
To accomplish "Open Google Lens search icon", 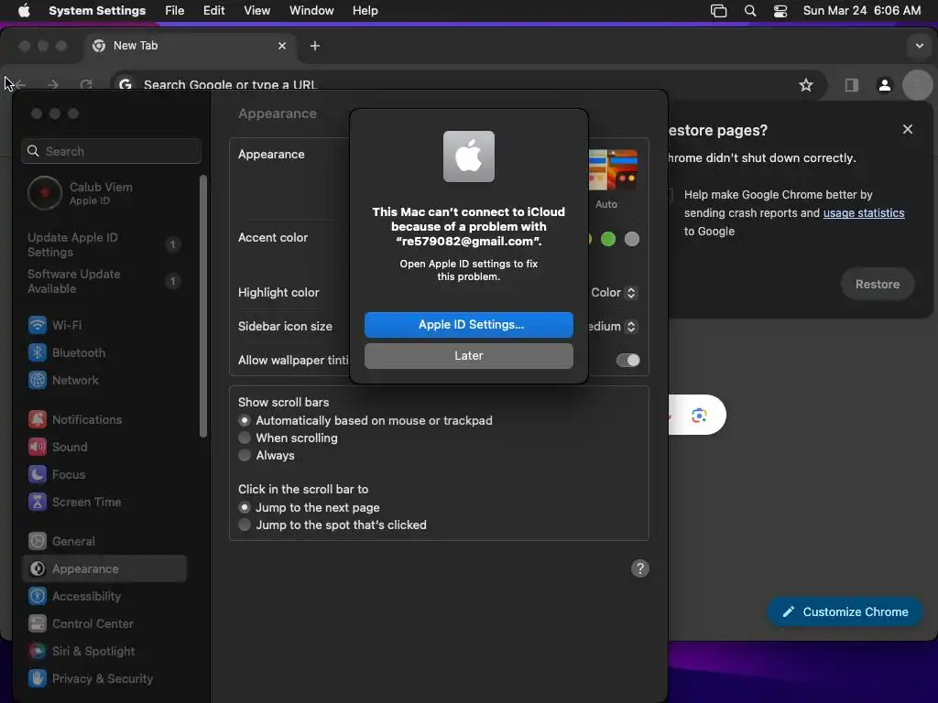I will click(x=699, y=415).
